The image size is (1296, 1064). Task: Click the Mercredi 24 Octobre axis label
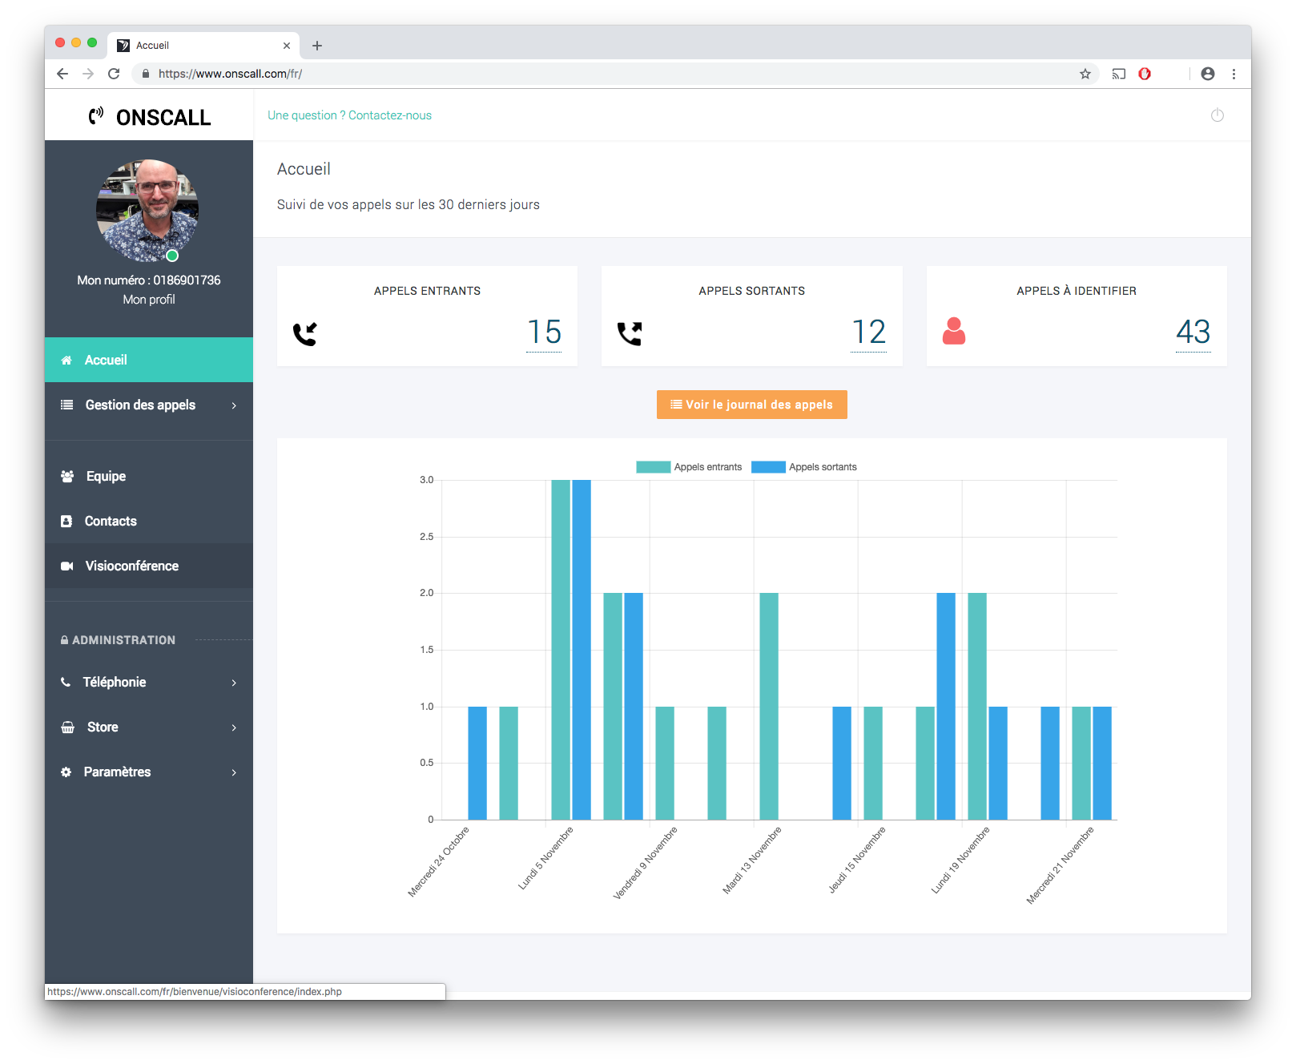click(438, 861)
